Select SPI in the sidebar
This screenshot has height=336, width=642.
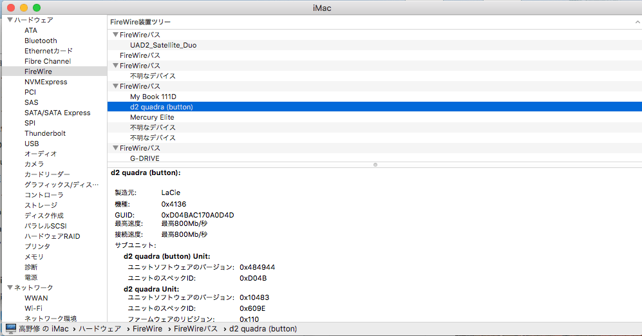click(x=30, y=123)
